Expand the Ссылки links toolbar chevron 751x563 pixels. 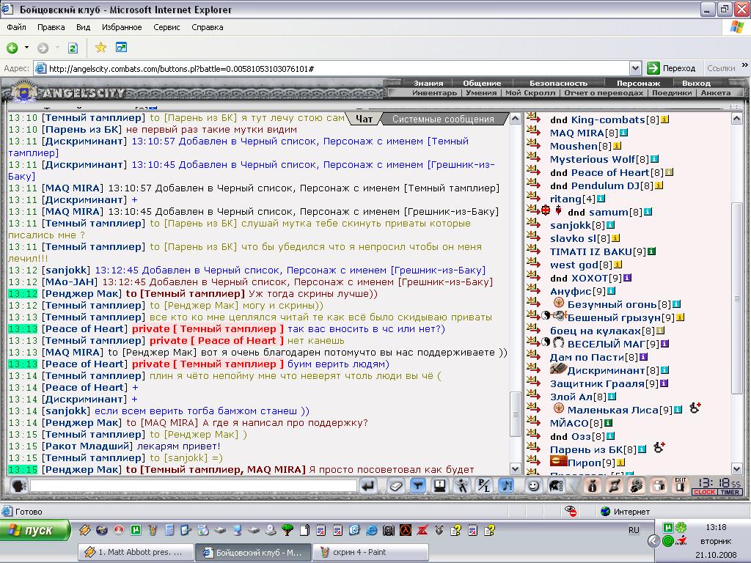click(745, 65)
